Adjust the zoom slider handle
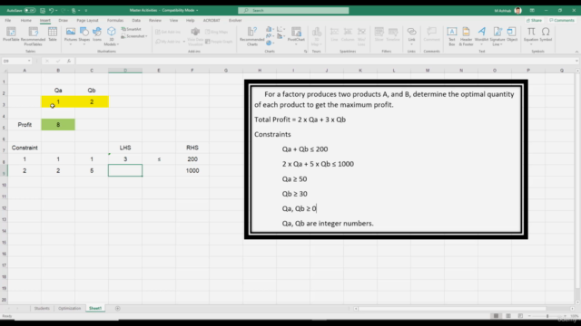 547,316
